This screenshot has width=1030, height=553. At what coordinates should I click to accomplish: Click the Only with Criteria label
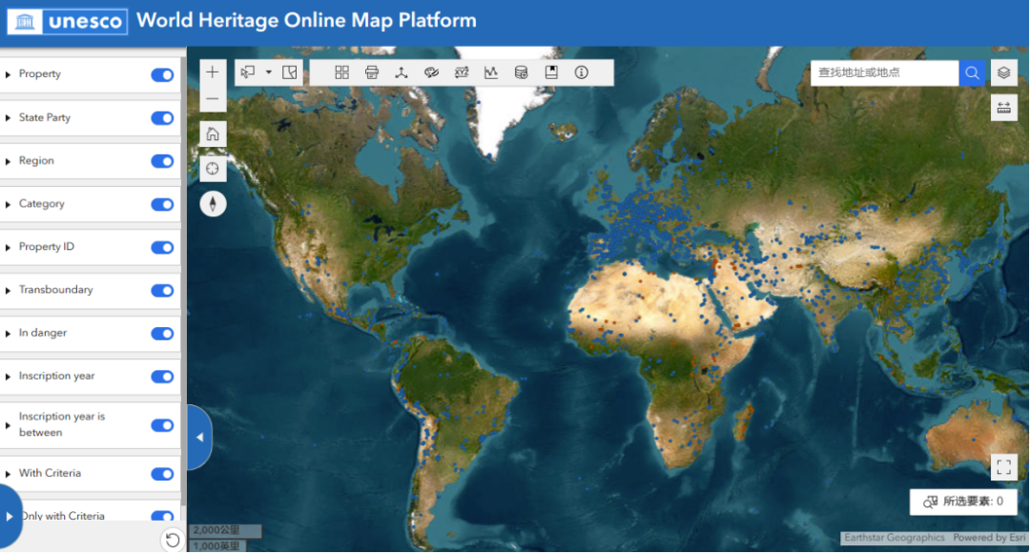pos(62,516)
